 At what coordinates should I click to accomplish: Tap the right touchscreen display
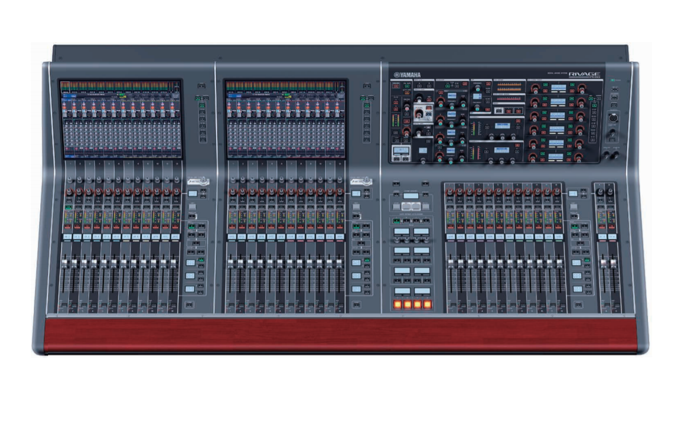[x=287, y=119]
